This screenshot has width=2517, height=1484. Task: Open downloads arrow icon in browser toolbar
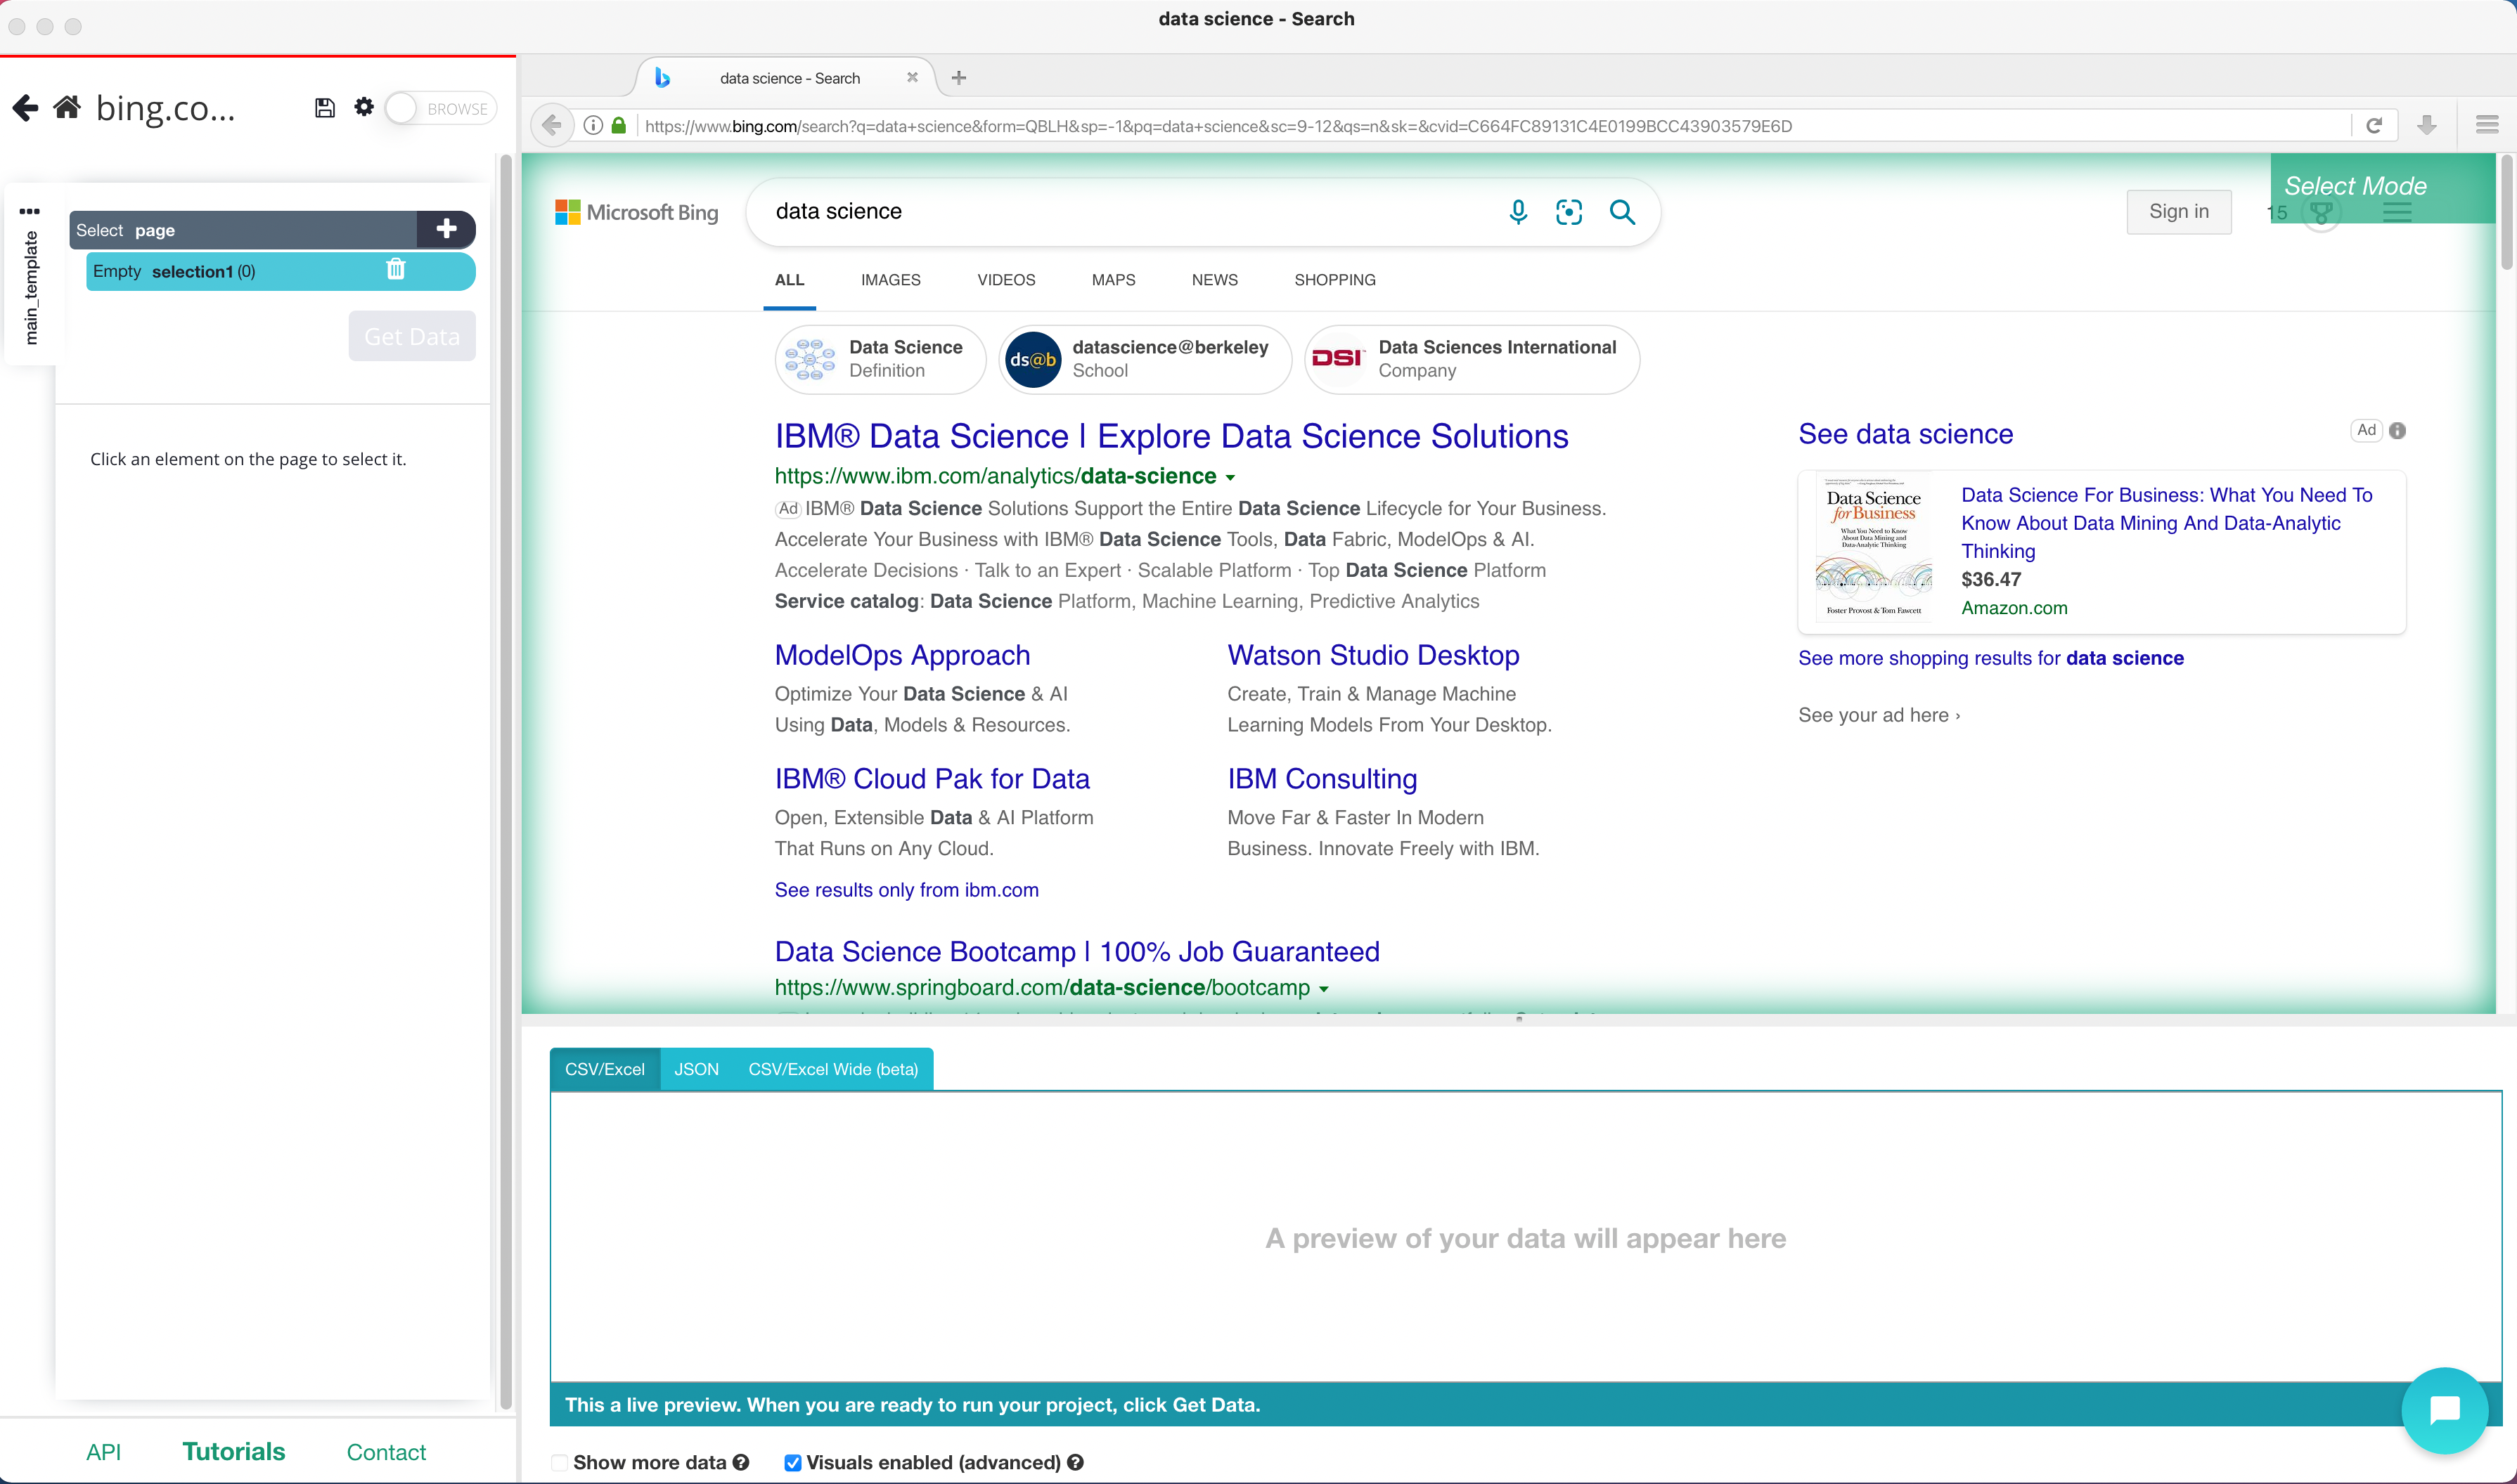tap(2426, 125)
